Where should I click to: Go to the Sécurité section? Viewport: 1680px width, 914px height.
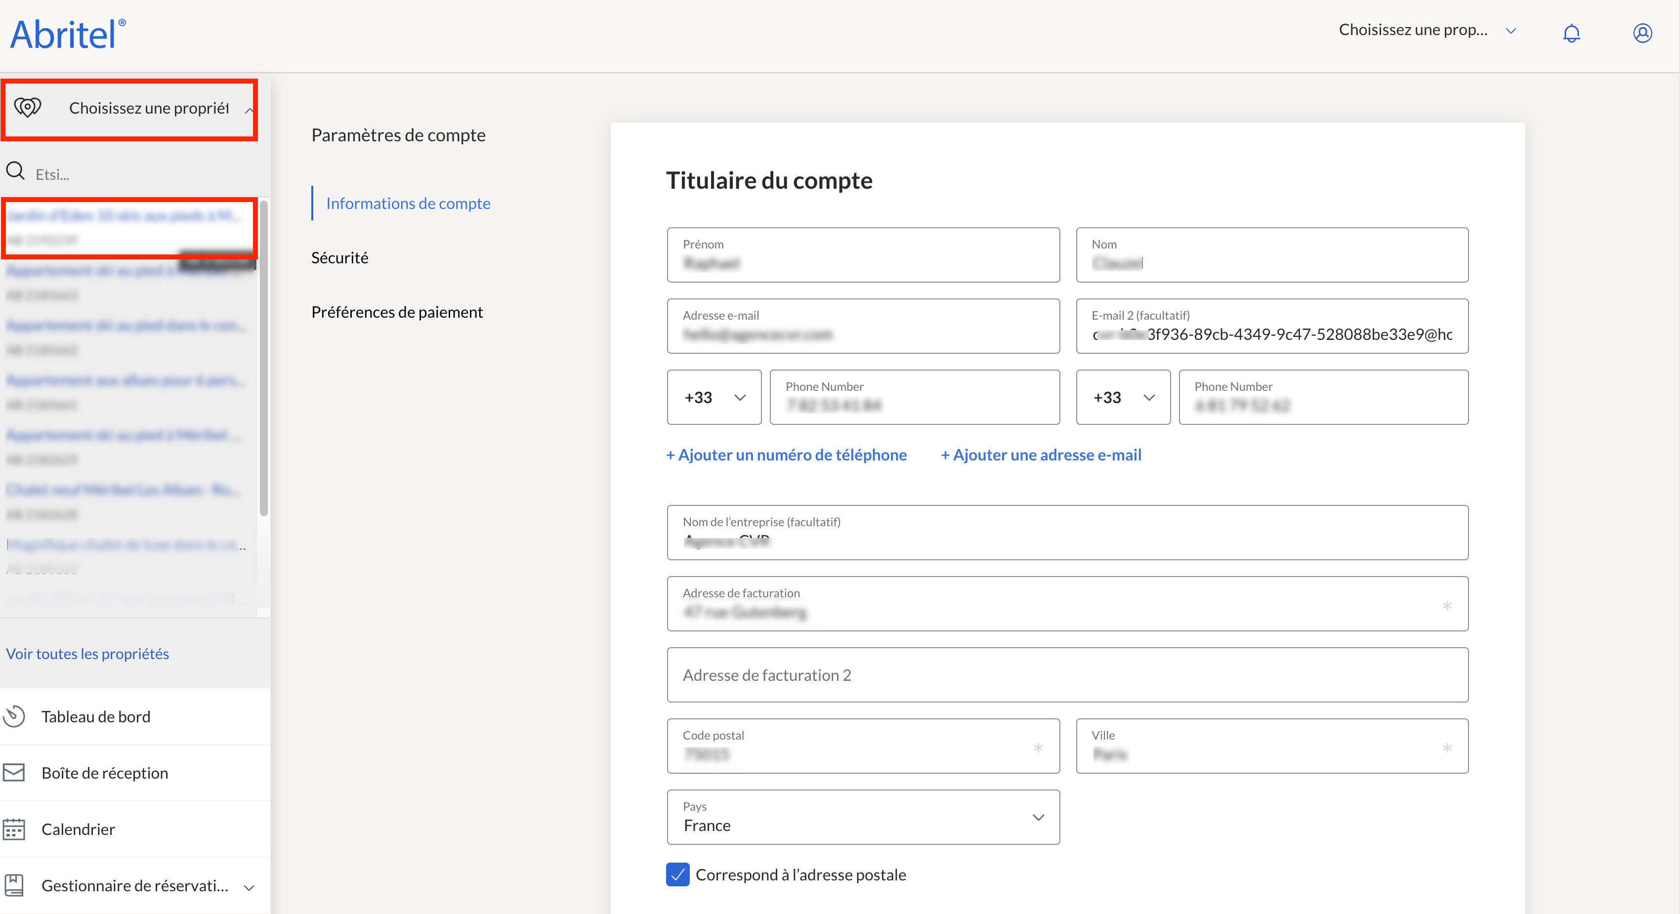[x=339, y=257]
